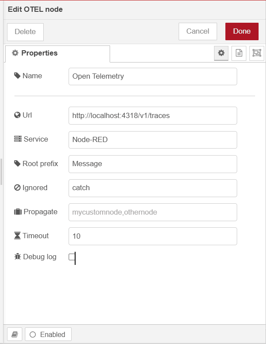Enable the Debug log checkbox
The width and height of the screenshot is (266, 344).
[x=72, y=257]
